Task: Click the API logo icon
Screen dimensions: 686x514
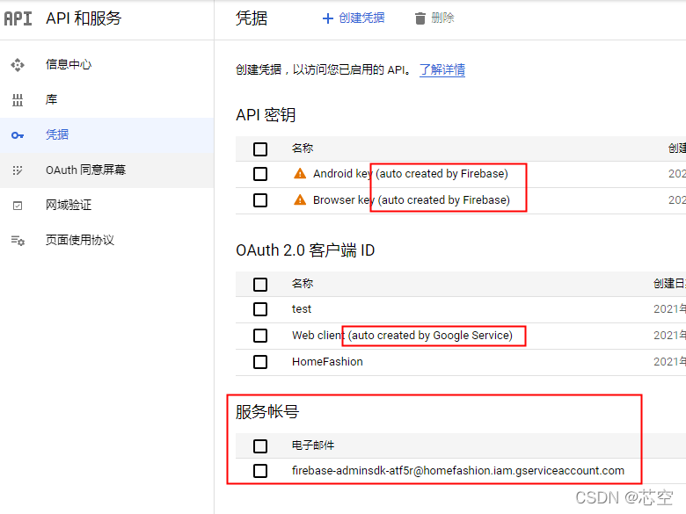Action: tap(18, 18)
